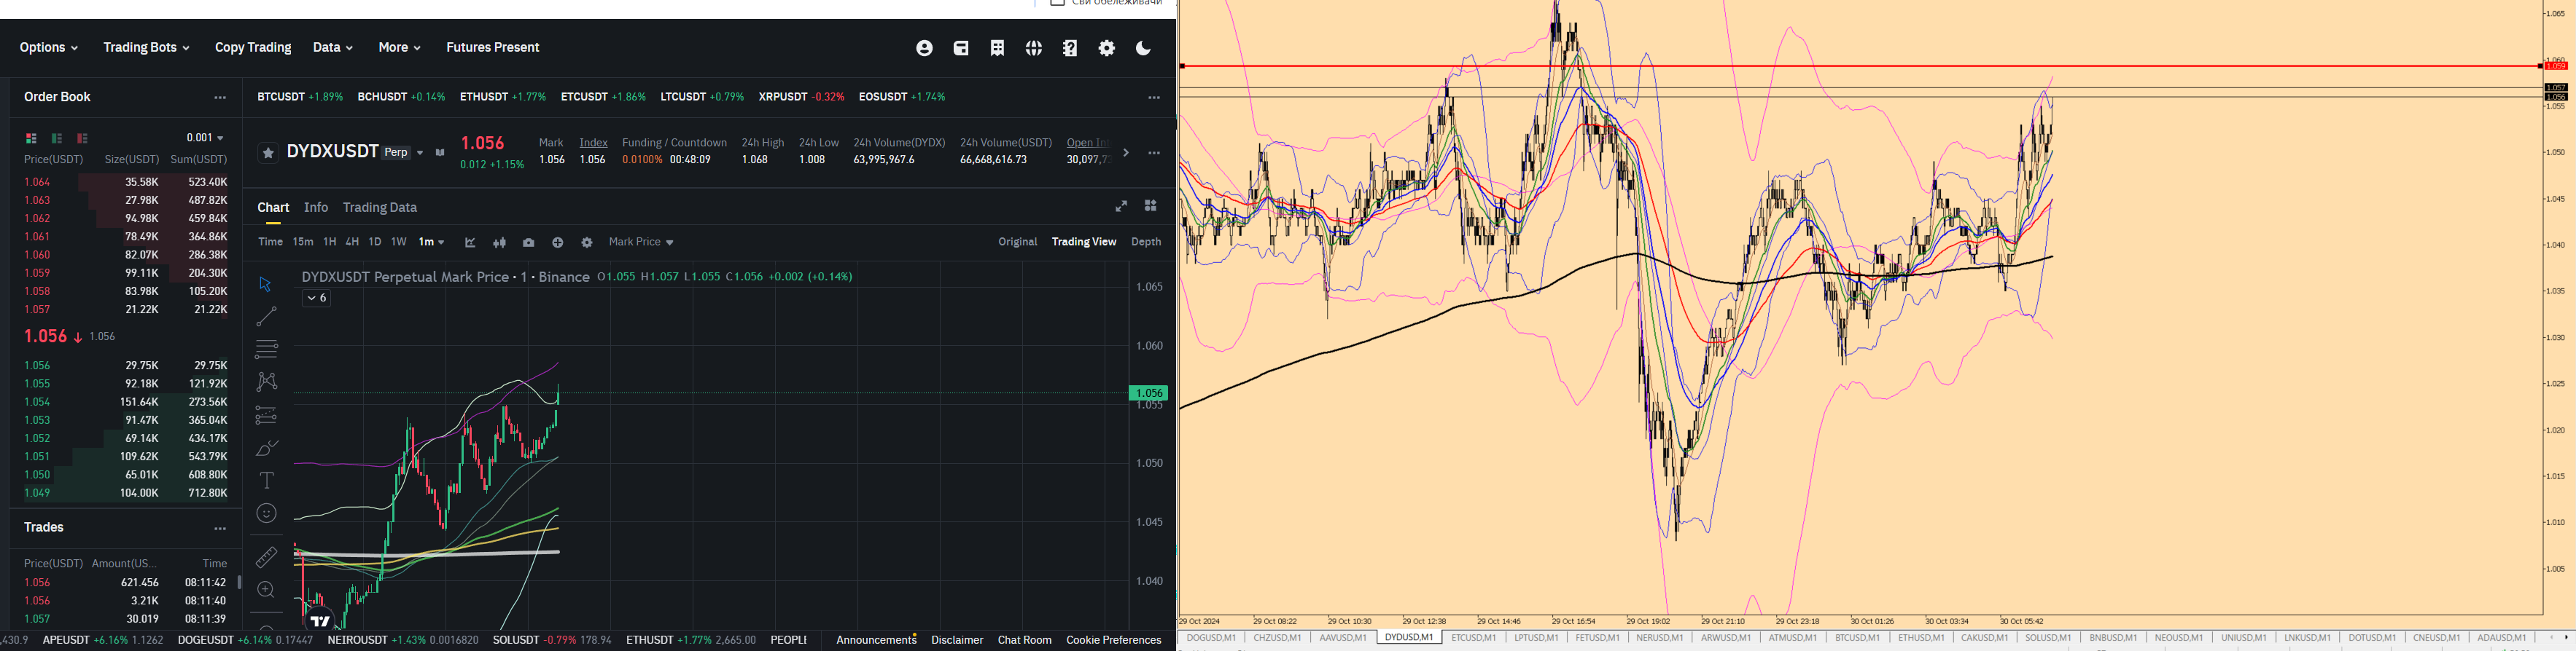
Task: Pick the text annotation tool
Action: (x=266, y=481)
